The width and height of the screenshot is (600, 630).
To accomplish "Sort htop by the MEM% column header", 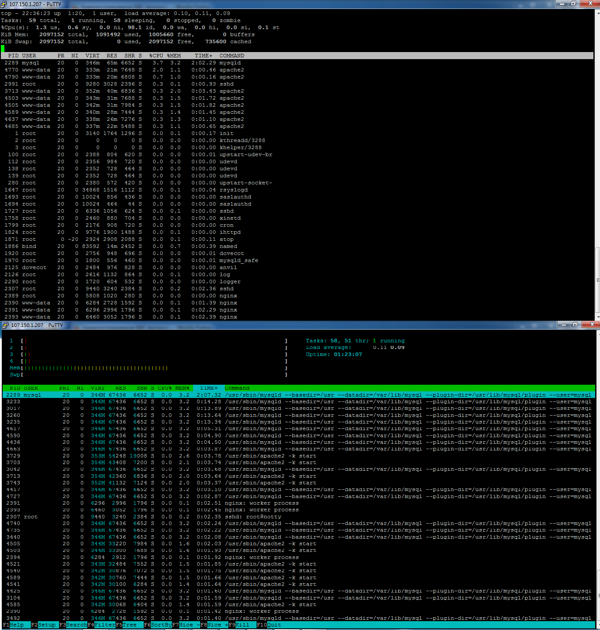I will click(x=182, y=388).
